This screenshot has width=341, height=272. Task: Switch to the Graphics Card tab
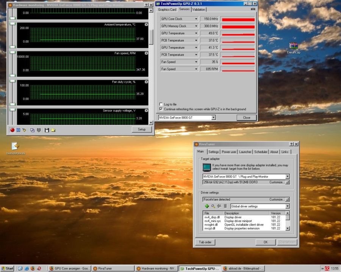coord(167,9)
